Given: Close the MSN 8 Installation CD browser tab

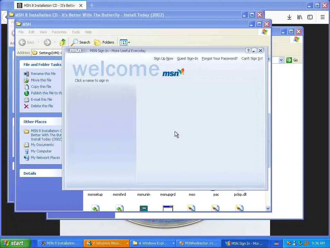Looking at the screenshot, I should coord(81,5).
